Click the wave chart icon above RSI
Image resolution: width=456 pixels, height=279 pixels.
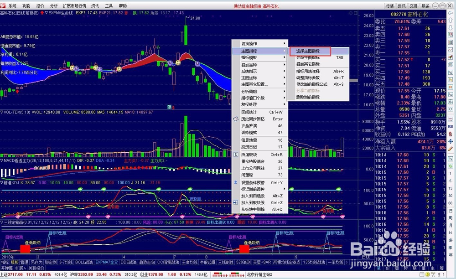451,119
